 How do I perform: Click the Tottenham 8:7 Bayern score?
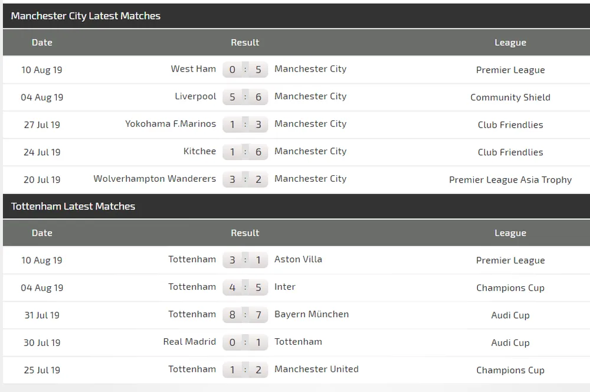click(245, 315)
